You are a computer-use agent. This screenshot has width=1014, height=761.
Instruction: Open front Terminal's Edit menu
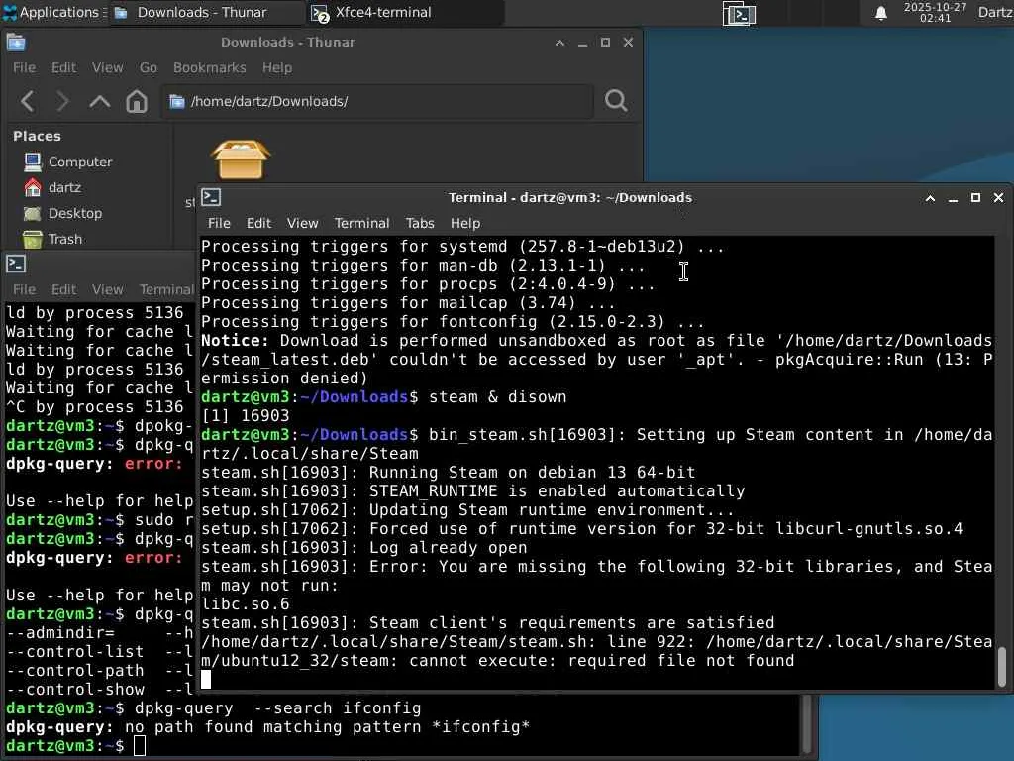click(258, 223)
